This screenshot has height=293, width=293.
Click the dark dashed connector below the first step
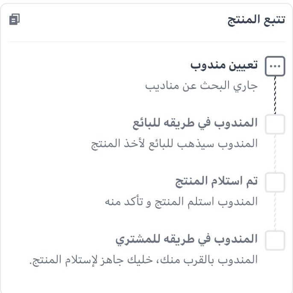click(275, 95)
